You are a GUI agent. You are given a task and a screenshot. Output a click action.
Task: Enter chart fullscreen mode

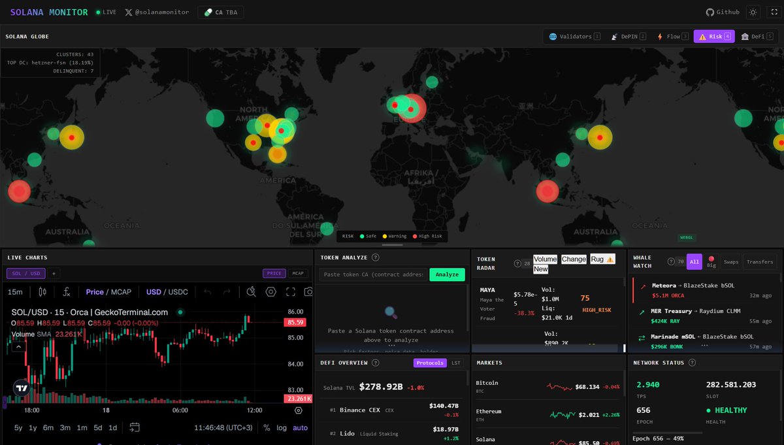click(x=291, y=292)
